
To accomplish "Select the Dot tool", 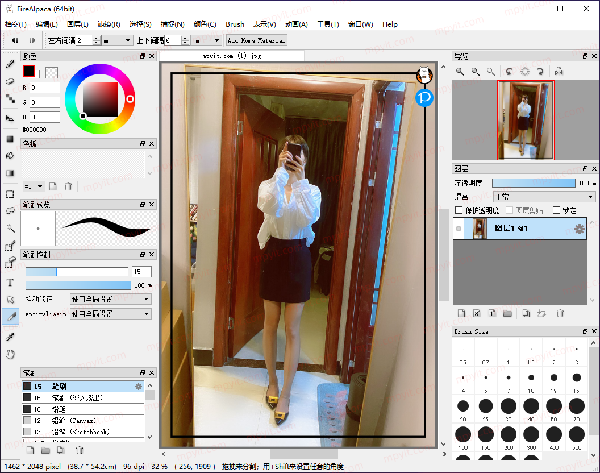I will [x=10, y=99].
